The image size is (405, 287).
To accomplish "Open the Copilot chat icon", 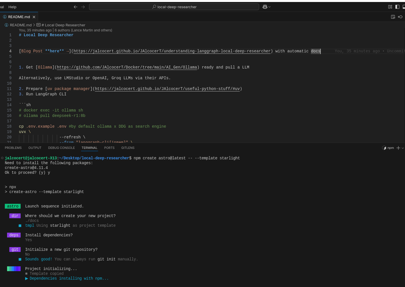I will click(265, 7).
